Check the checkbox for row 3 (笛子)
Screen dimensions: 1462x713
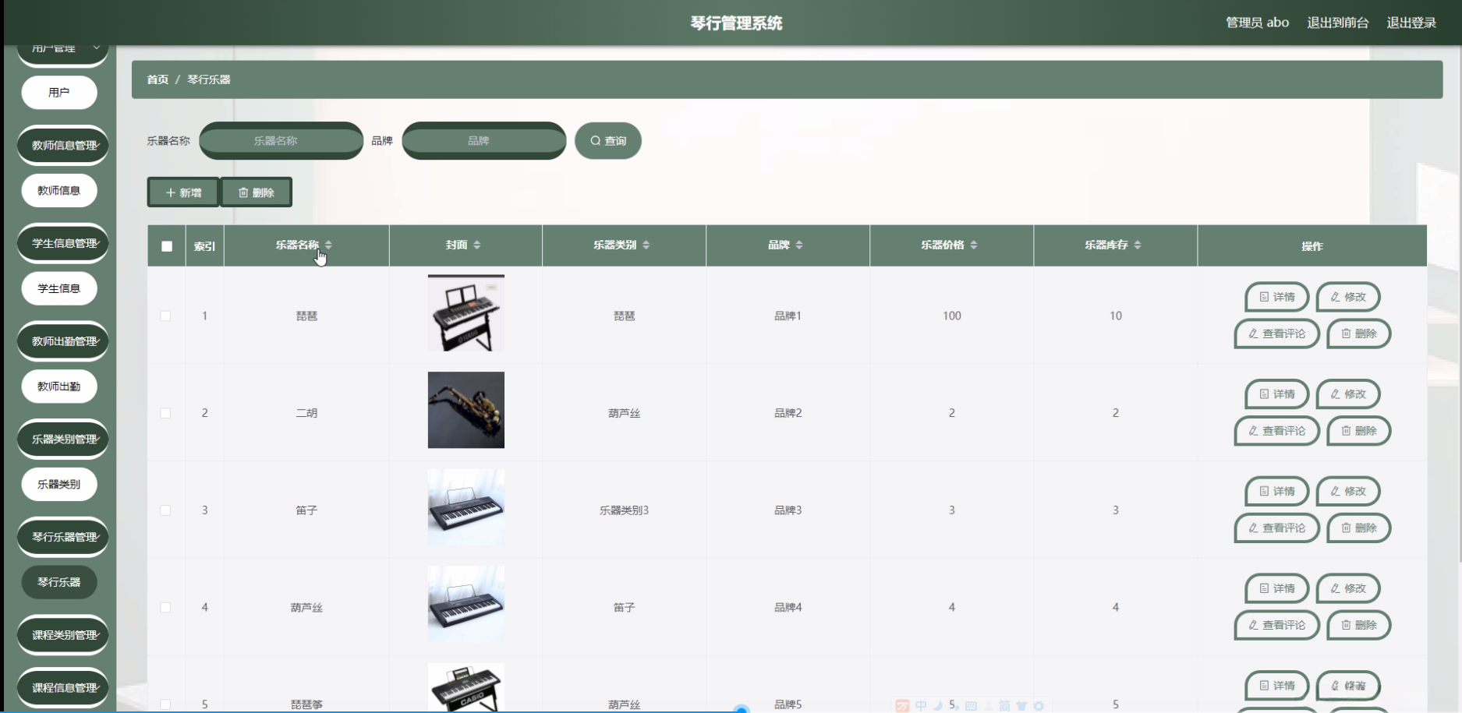(165, 510)
